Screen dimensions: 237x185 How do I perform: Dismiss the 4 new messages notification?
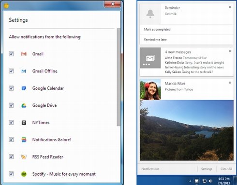(230, 51)
